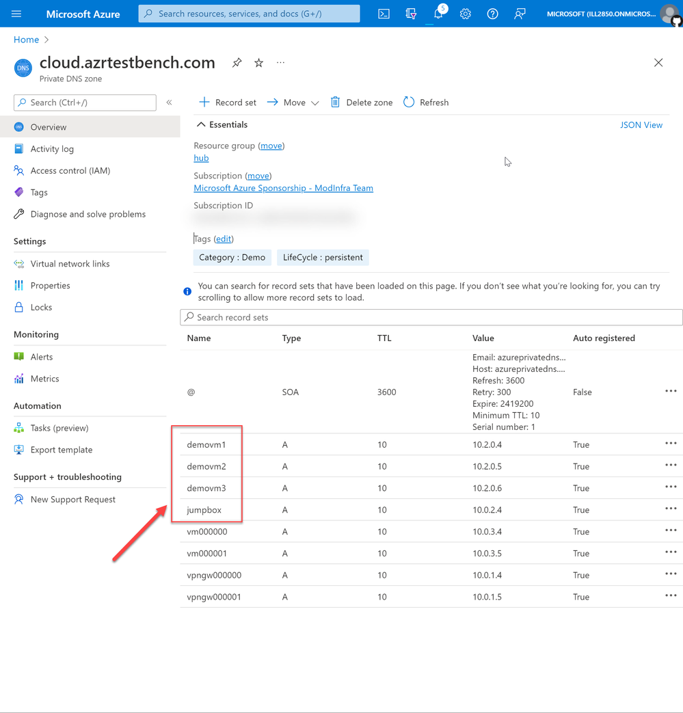Screen dimensions: 683x713
Task: Open the Move dropdown
Action: click(293, 103)
